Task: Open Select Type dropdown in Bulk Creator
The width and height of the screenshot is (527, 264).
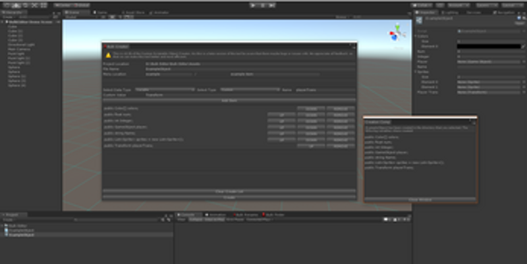Action: pos(250,90)
